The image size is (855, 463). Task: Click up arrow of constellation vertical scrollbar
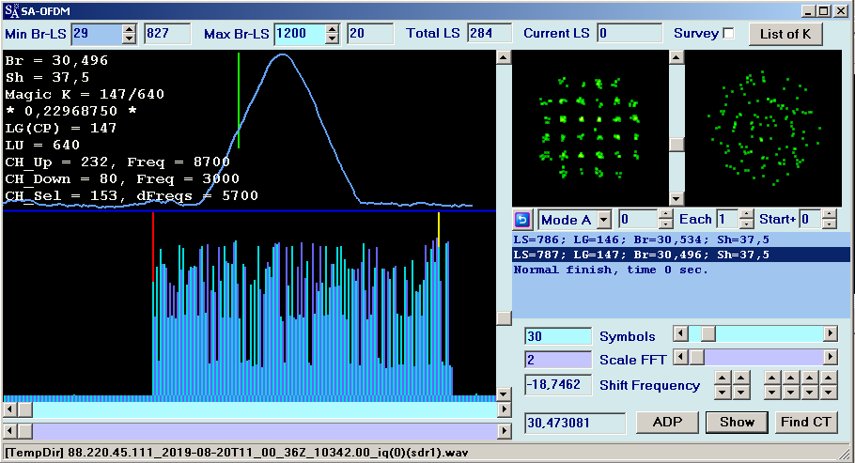click(676, 57)
